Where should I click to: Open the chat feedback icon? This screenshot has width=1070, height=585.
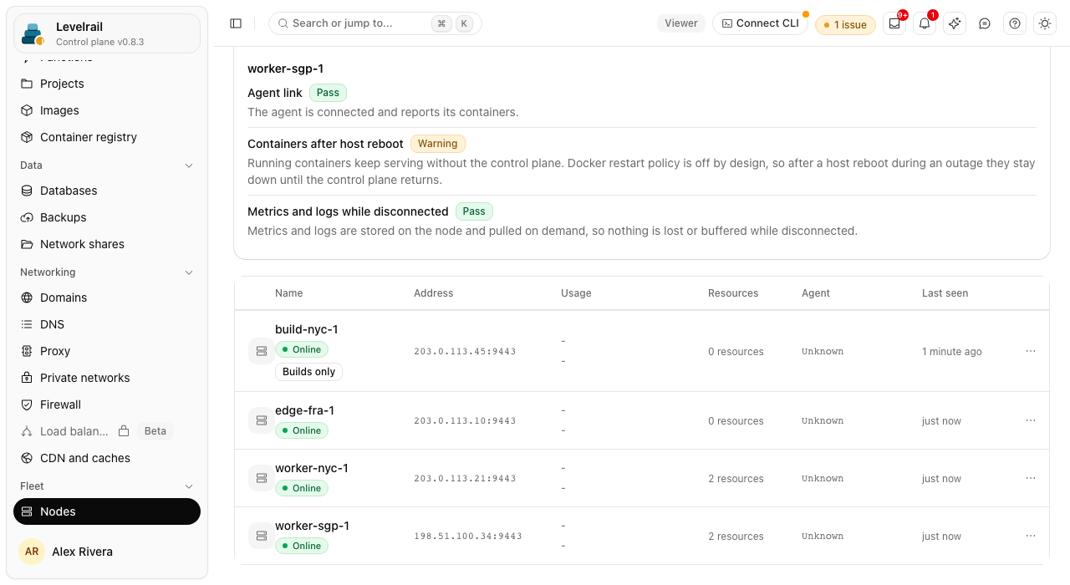point(985,23)
